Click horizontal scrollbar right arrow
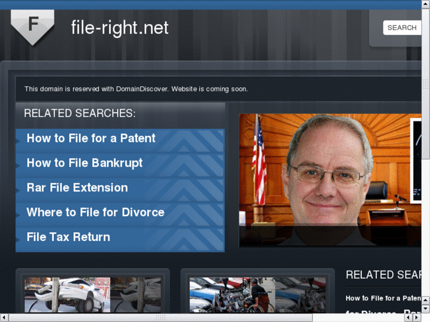 point(418,318)
